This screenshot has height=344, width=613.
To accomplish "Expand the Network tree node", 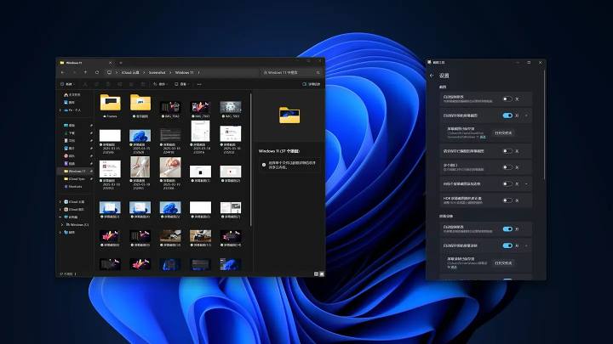I will tap(60, 233).
